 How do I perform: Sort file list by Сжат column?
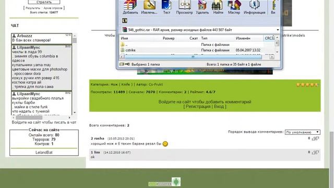tap(194, 38)
